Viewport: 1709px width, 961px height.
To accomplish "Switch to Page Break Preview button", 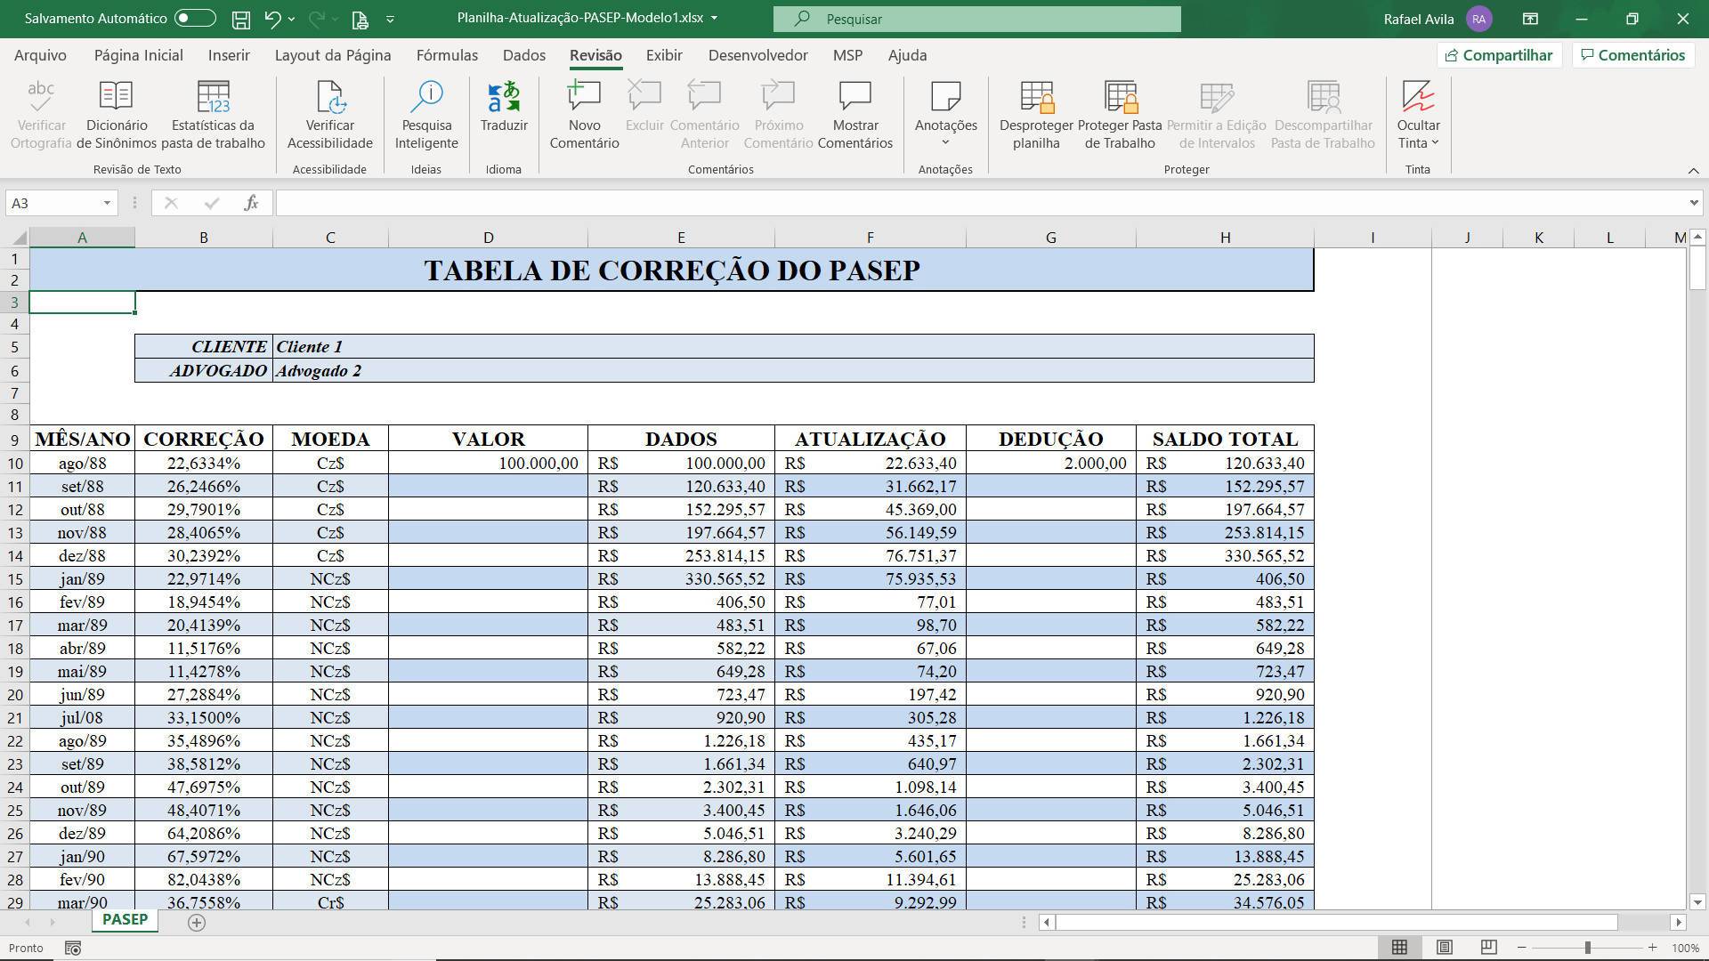I will coord(1488,948).
